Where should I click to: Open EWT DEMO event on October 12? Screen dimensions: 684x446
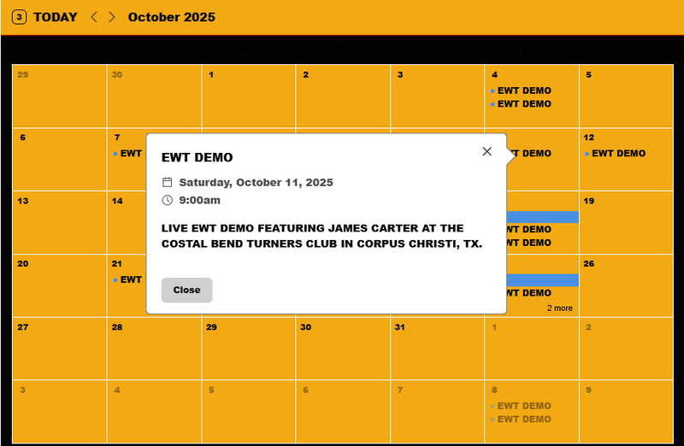[617, 154]
